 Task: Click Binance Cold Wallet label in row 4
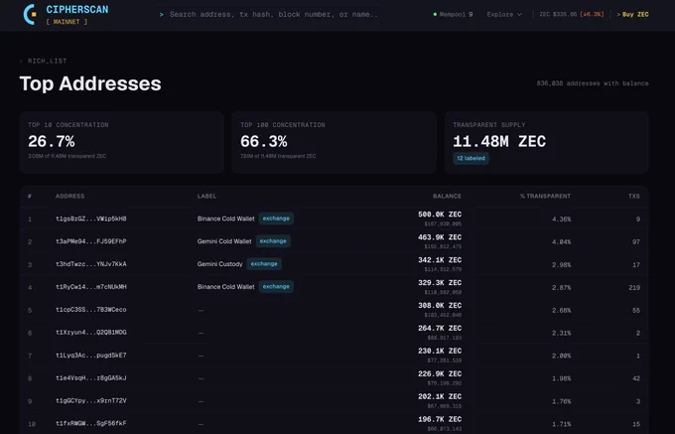[x=226, y=287]
